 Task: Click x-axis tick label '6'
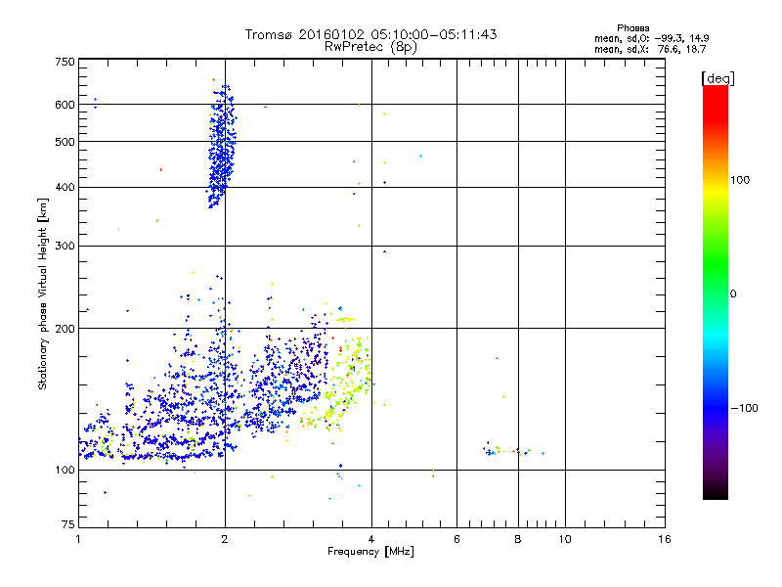point(456,539)
